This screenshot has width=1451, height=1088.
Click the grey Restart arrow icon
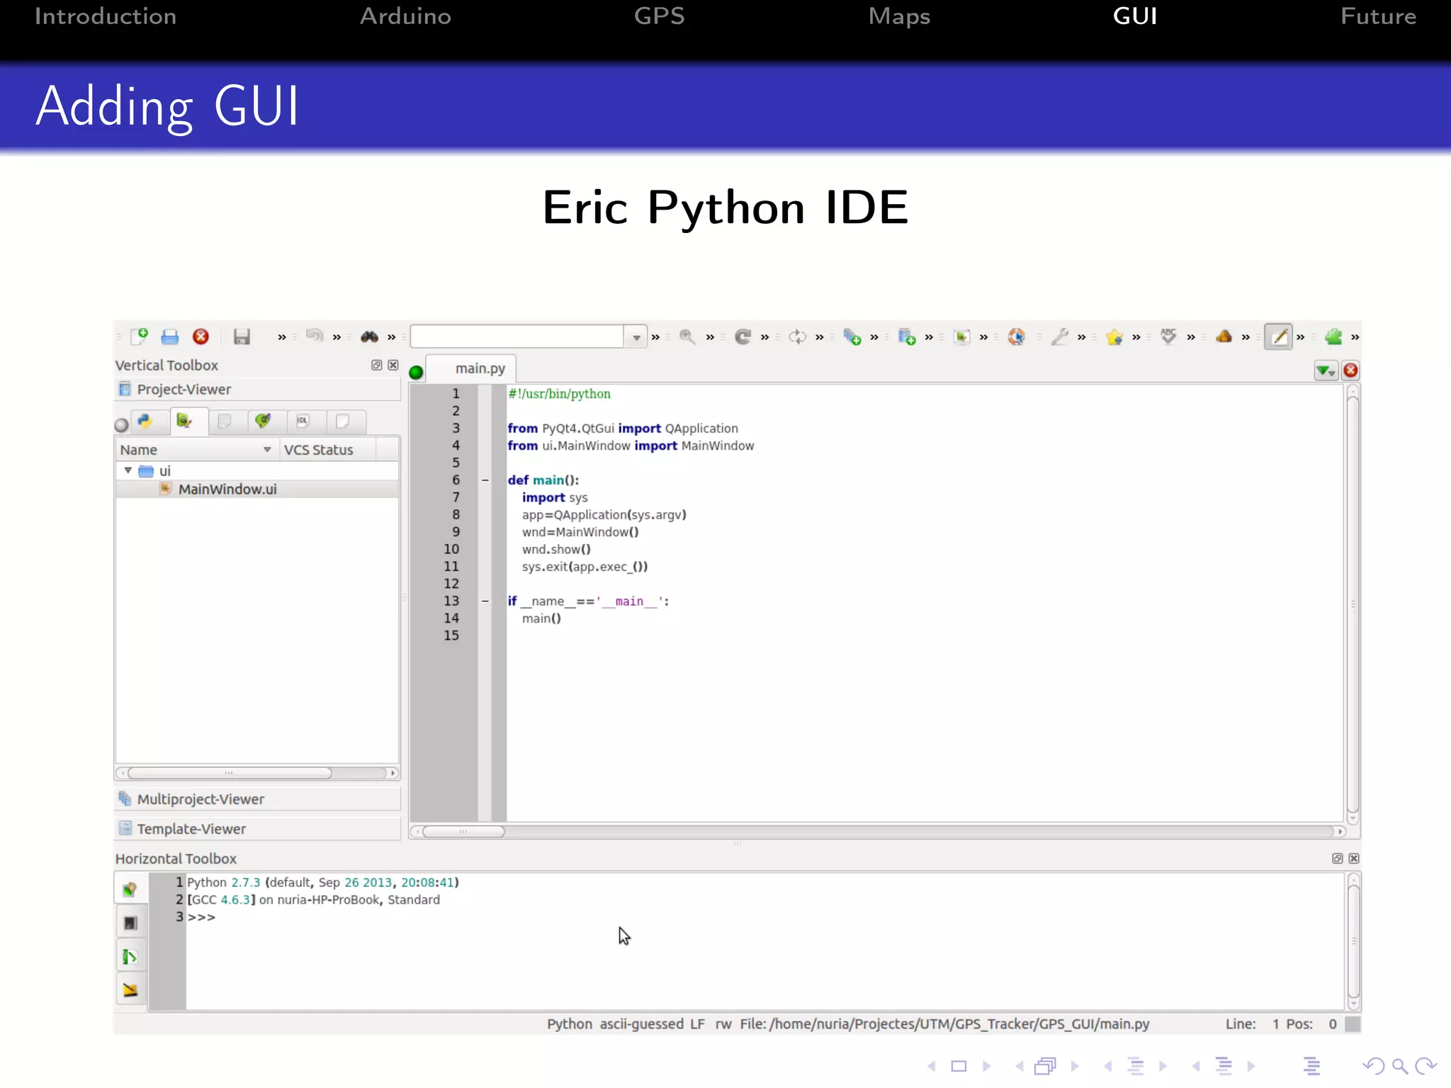[x=743, y=336]
